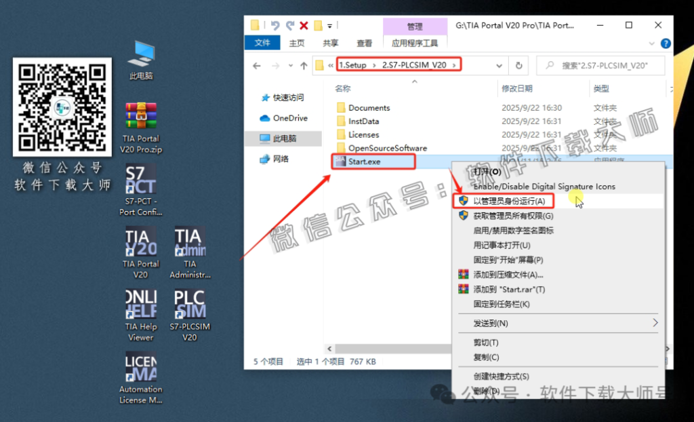Select 以管理员身份运行 from the context menu
The width and height of the screenshot is (694, 422).
(x=508, y=200)
